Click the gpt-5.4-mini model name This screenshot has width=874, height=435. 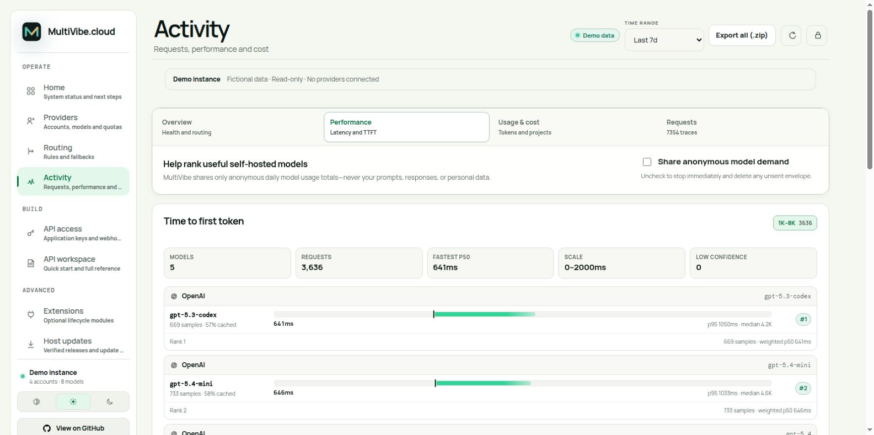pos(191,384)
